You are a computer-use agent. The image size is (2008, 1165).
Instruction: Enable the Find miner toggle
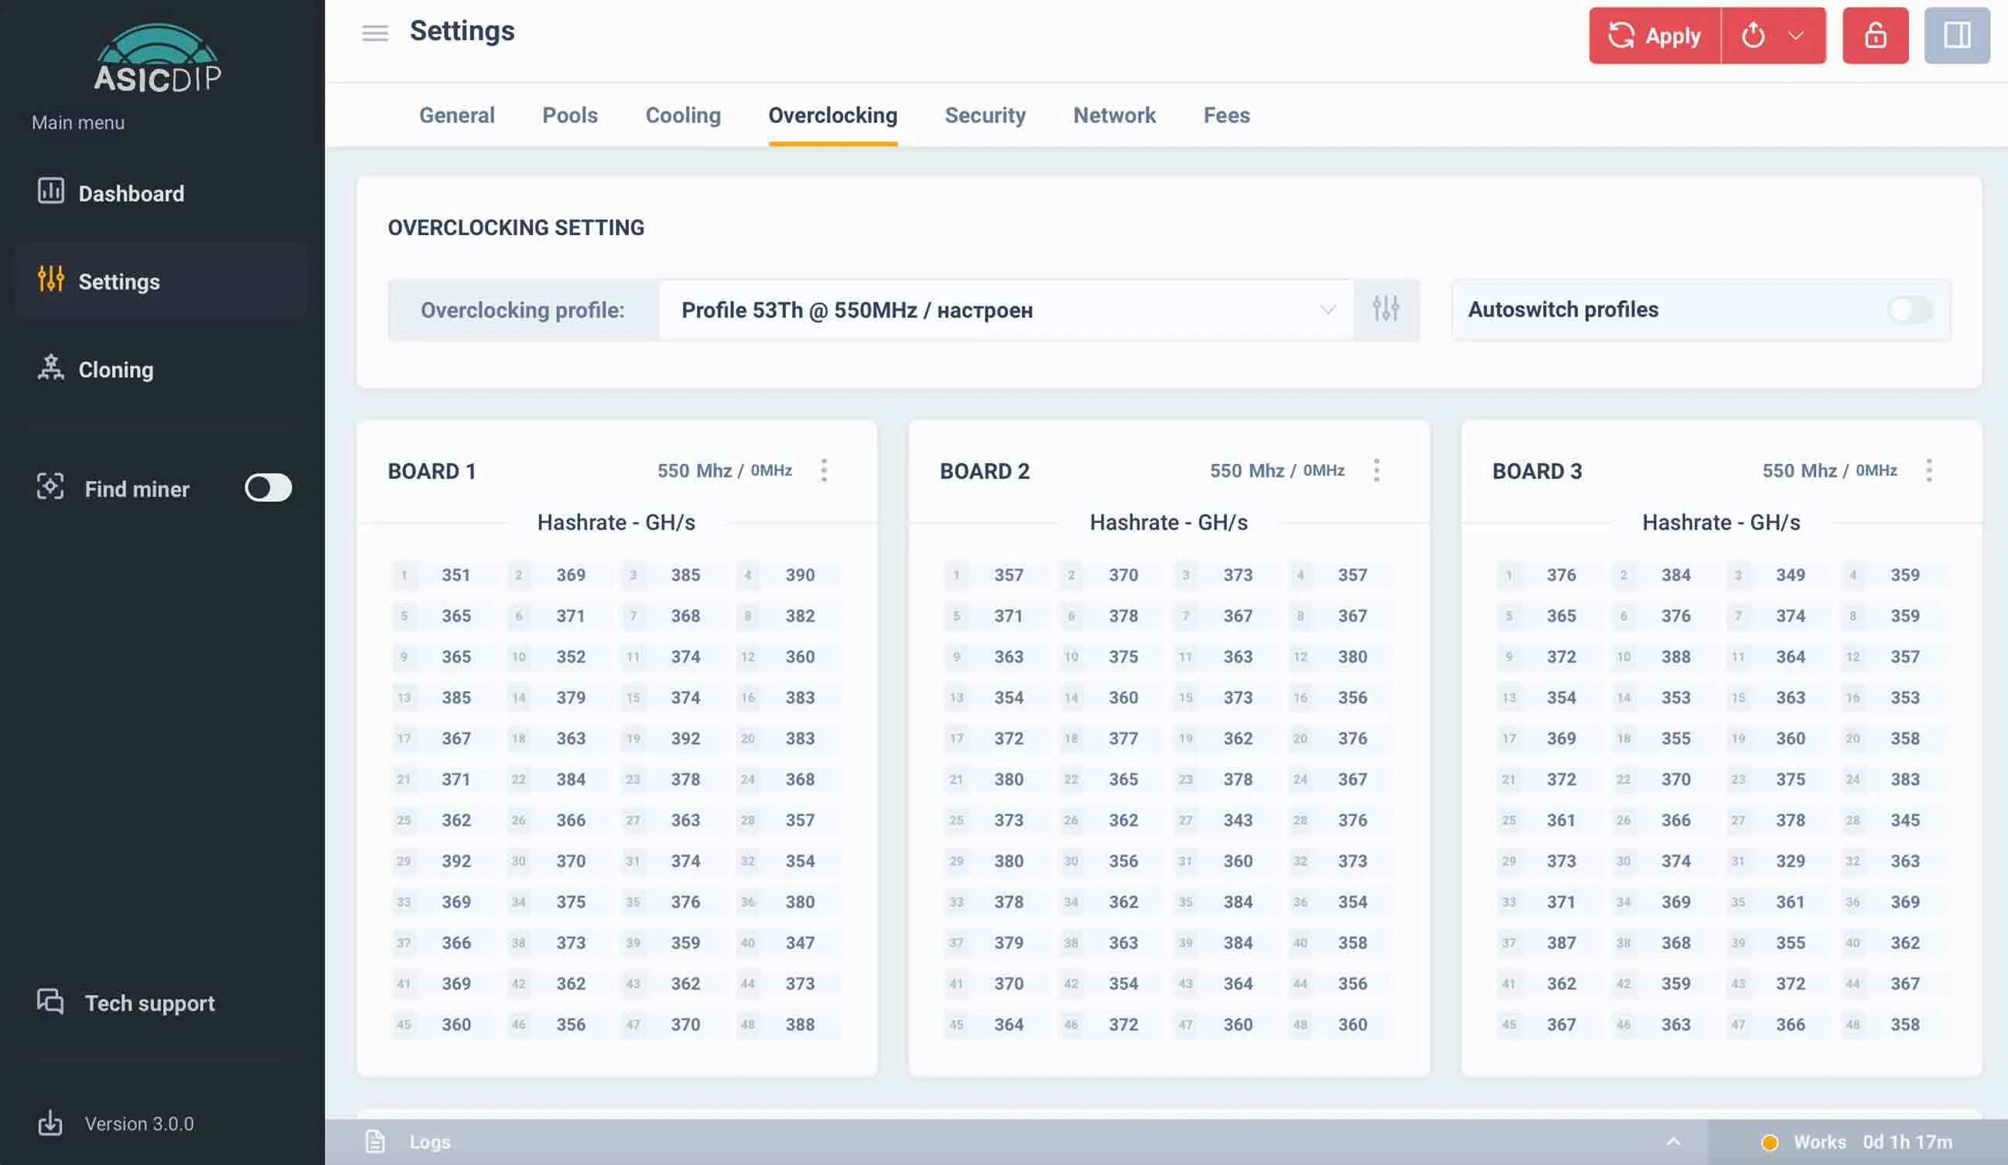click(268, 487)
